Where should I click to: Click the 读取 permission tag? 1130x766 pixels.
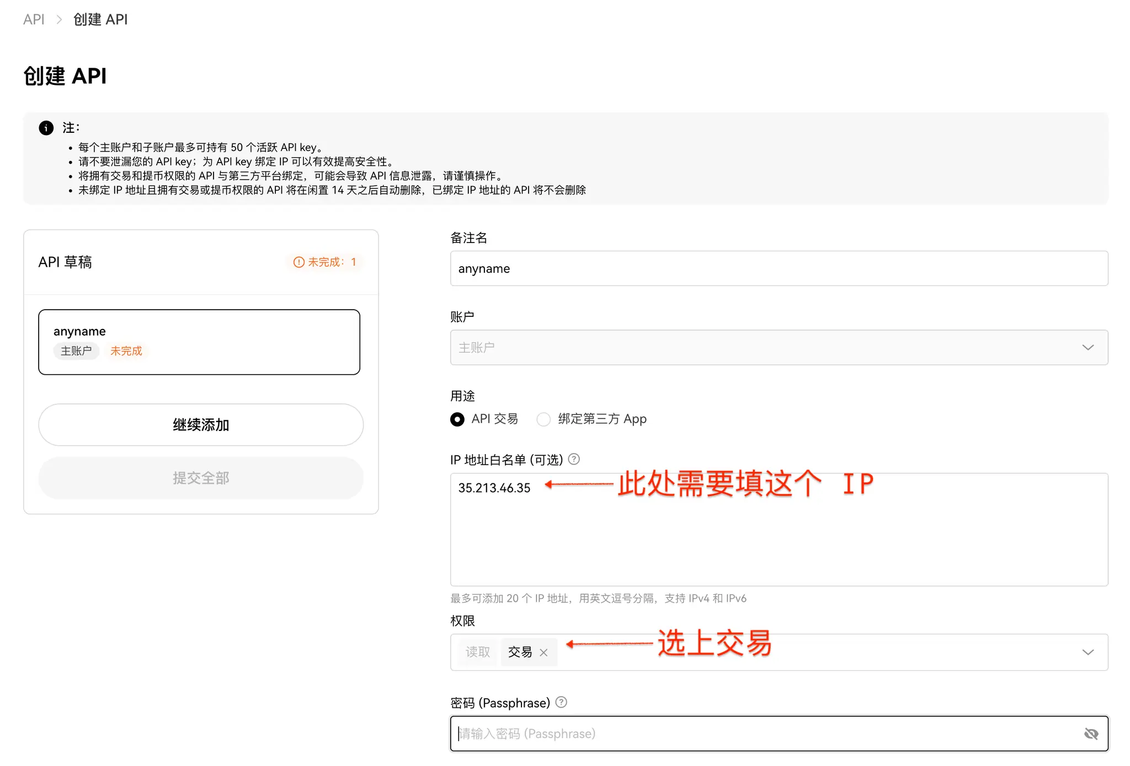[477, 652]
